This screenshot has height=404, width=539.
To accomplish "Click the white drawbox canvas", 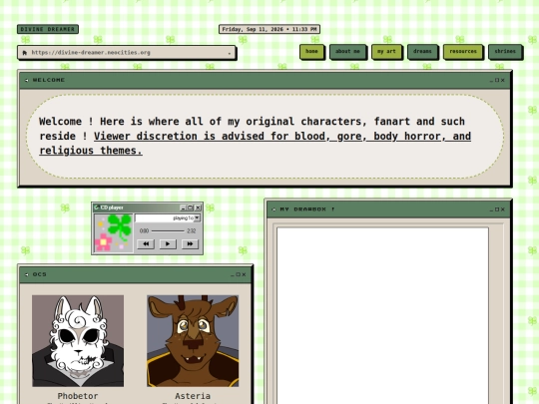I will click(x=382, y=315).
